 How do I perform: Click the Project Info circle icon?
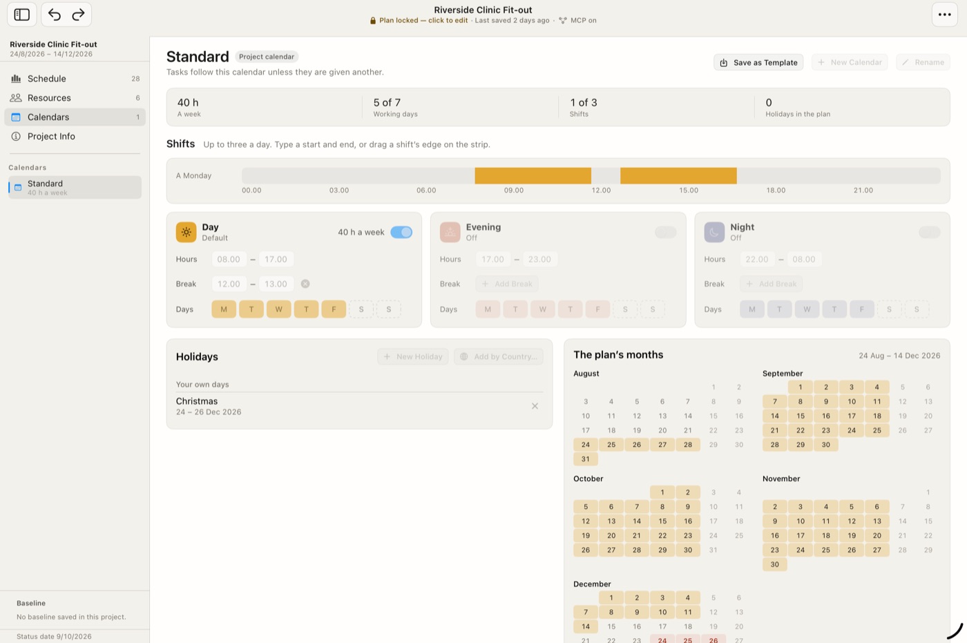16,137
